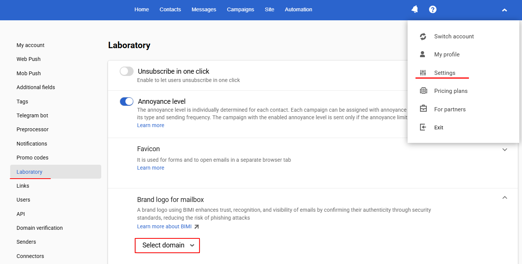522x264 pixels.
Task: Turn off the Annoyance level toggle
Action: coord(126,102)
